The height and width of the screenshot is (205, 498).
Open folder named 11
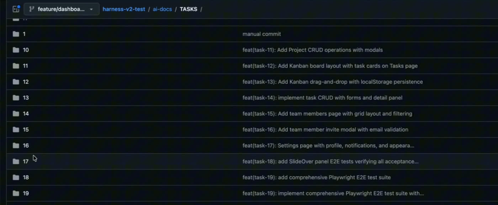click(x=25, y=66)
